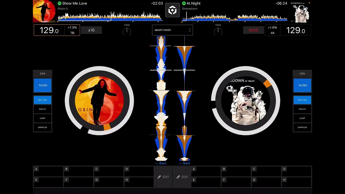The width and height of the screenshot is (345, 194).
Task: Trigger hot cue pad A on At Night deck
Action: click(206, 171)
